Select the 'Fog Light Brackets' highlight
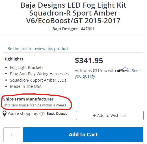 [27, 67]
